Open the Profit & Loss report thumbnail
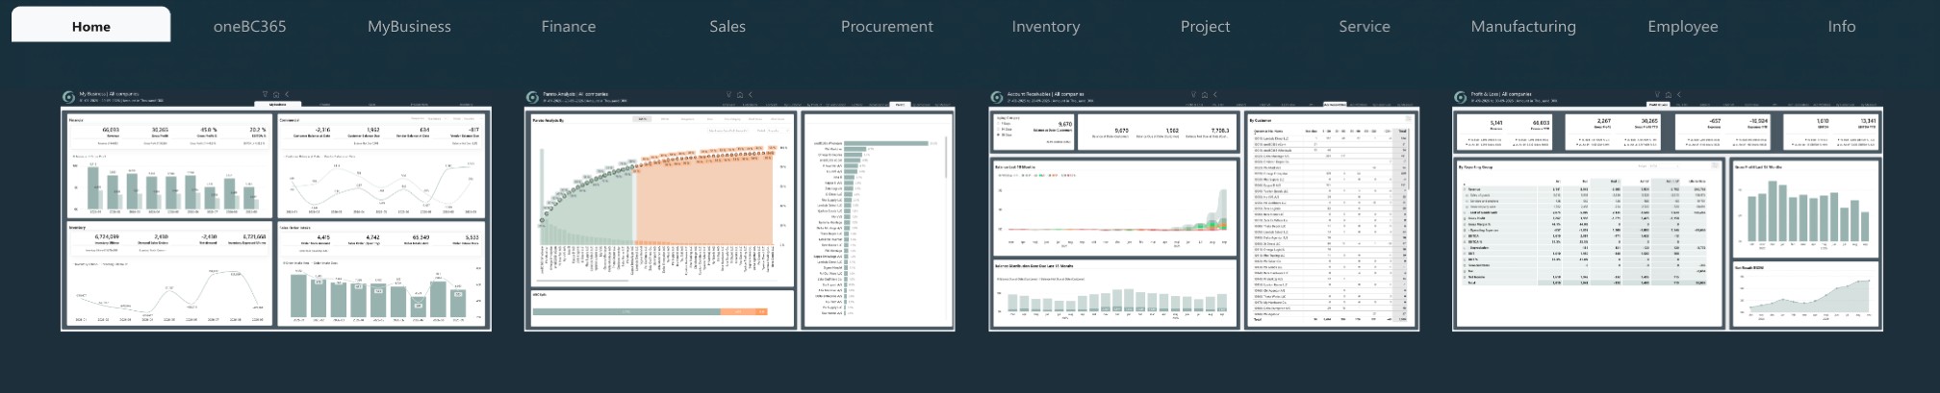Image resolution: width=1940 pixels, height=393 pixels. coord(1668,210)
